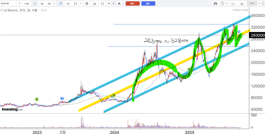Click the blue P marker near May 2023
The image size is (265, 134).
[x=62, y=99]
